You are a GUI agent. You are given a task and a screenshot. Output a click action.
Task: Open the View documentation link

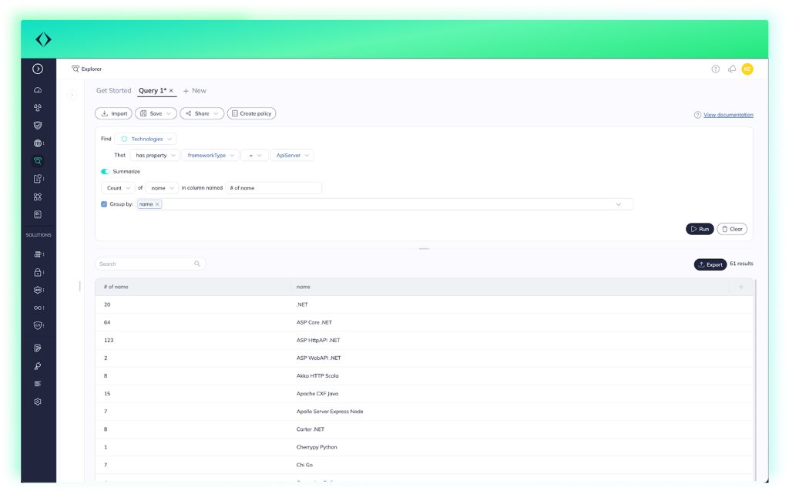pyautogui.click(x=728, y=115)
